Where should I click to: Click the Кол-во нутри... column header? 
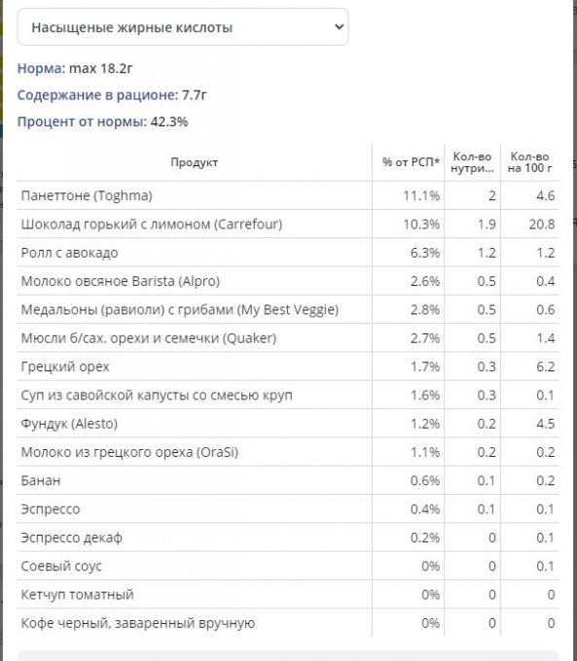coord(472,162)
